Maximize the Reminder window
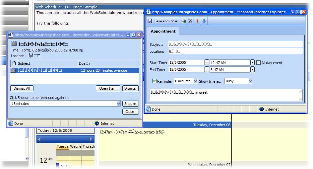 pos(133,35)
